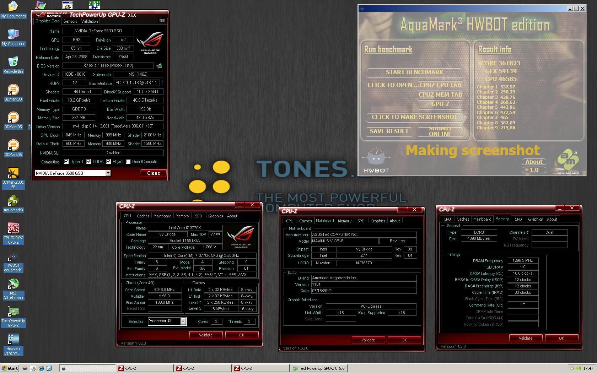Click the Bus Interface question mark icon
The height and width of the screenshot is (373, 597).
coord(162,83)
